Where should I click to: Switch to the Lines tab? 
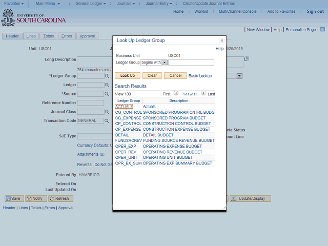point(31,36)
